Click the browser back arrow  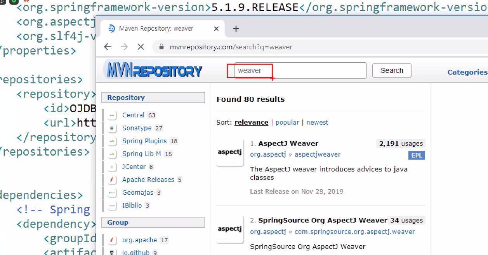point(108,47)
